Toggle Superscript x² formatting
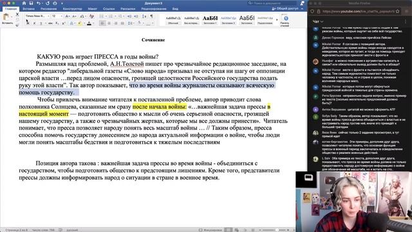 point(63,23)
